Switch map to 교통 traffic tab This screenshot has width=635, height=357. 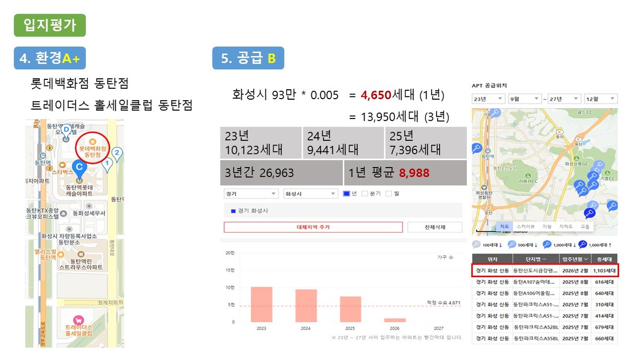click(x=585, y=227)
